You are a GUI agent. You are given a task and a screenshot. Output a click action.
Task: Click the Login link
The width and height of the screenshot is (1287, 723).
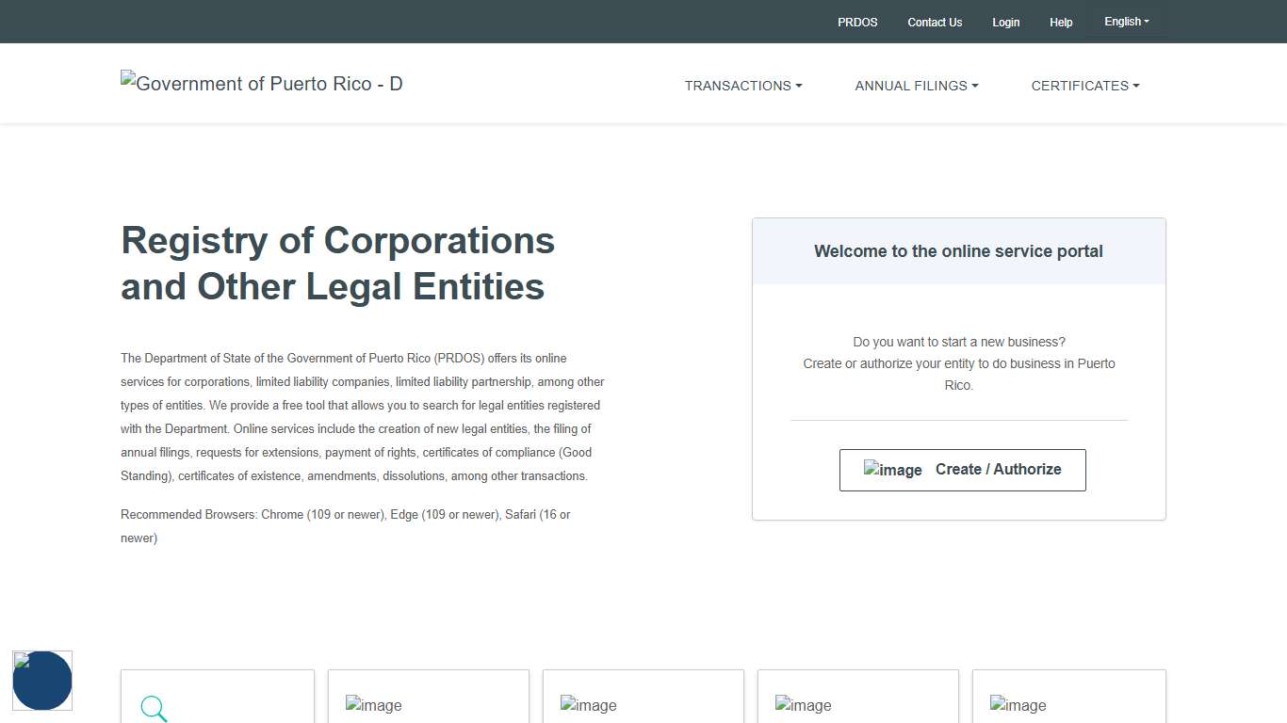[1005, 22]
